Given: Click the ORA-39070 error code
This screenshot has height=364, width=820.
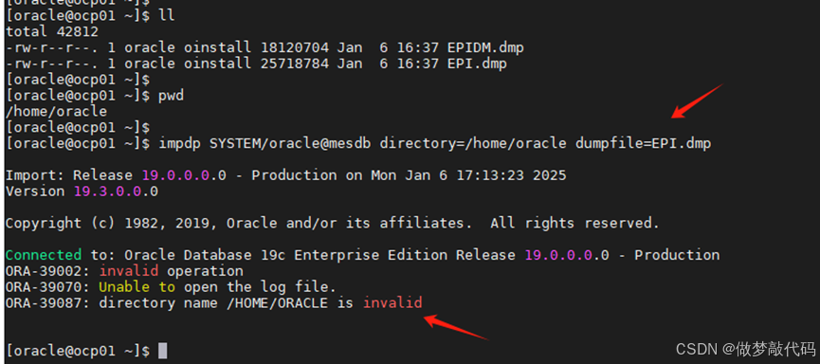Looking at the screenshot, I should pyautogui.click(x=47, y=286).
